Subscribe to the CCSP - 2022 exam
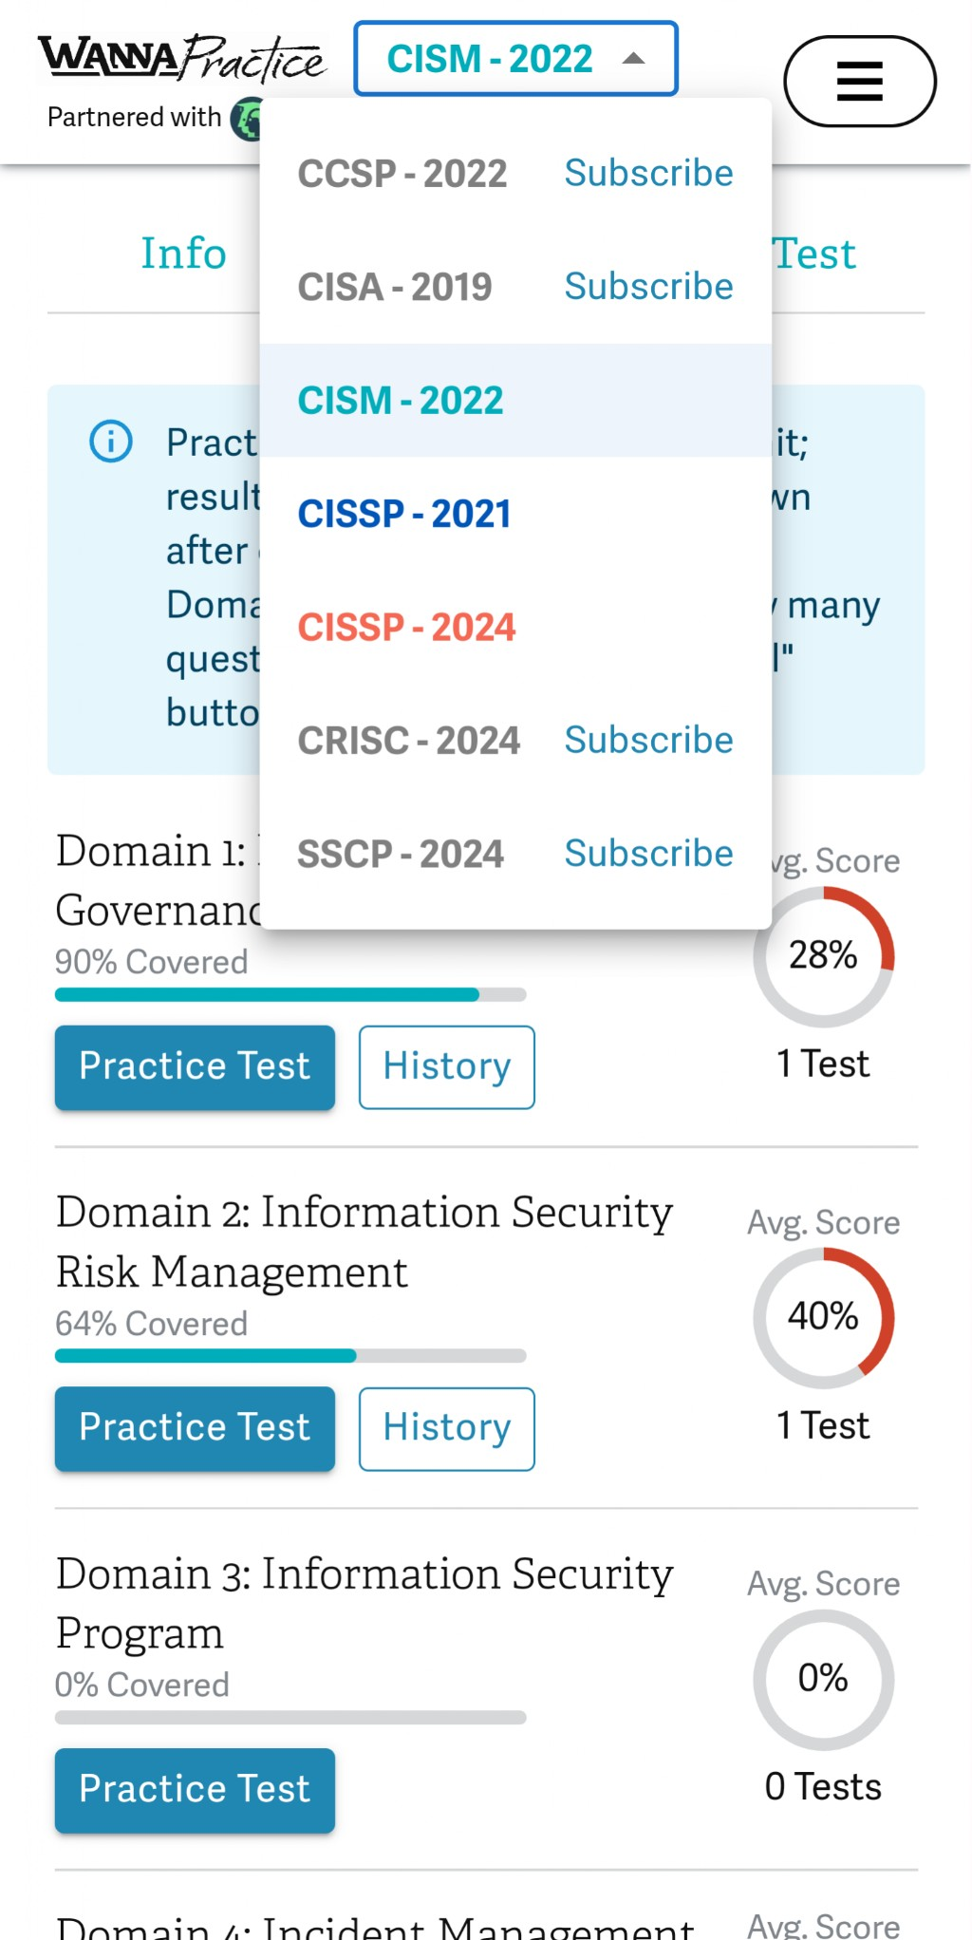The height and width of the screenshot is (1940, 972). [x=647, y=173]
